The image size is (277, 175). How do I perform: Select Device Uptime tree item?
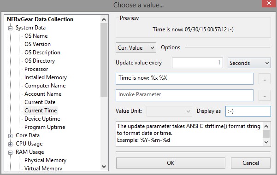click(42, 119)
